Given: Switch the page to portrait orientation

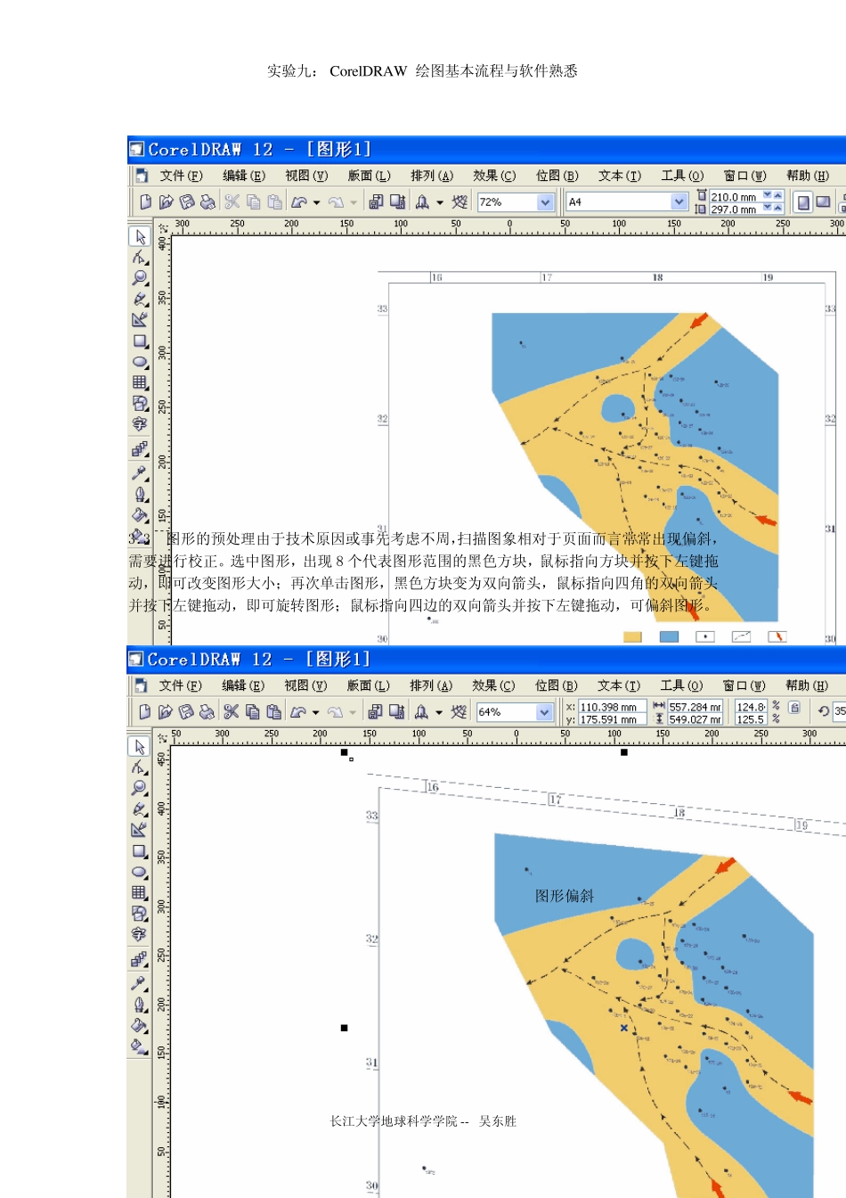Looking at the screenshot, I should click(802, 202).
